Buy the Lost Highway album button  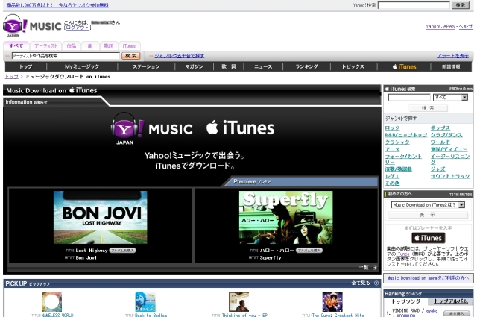coord(122,251)
